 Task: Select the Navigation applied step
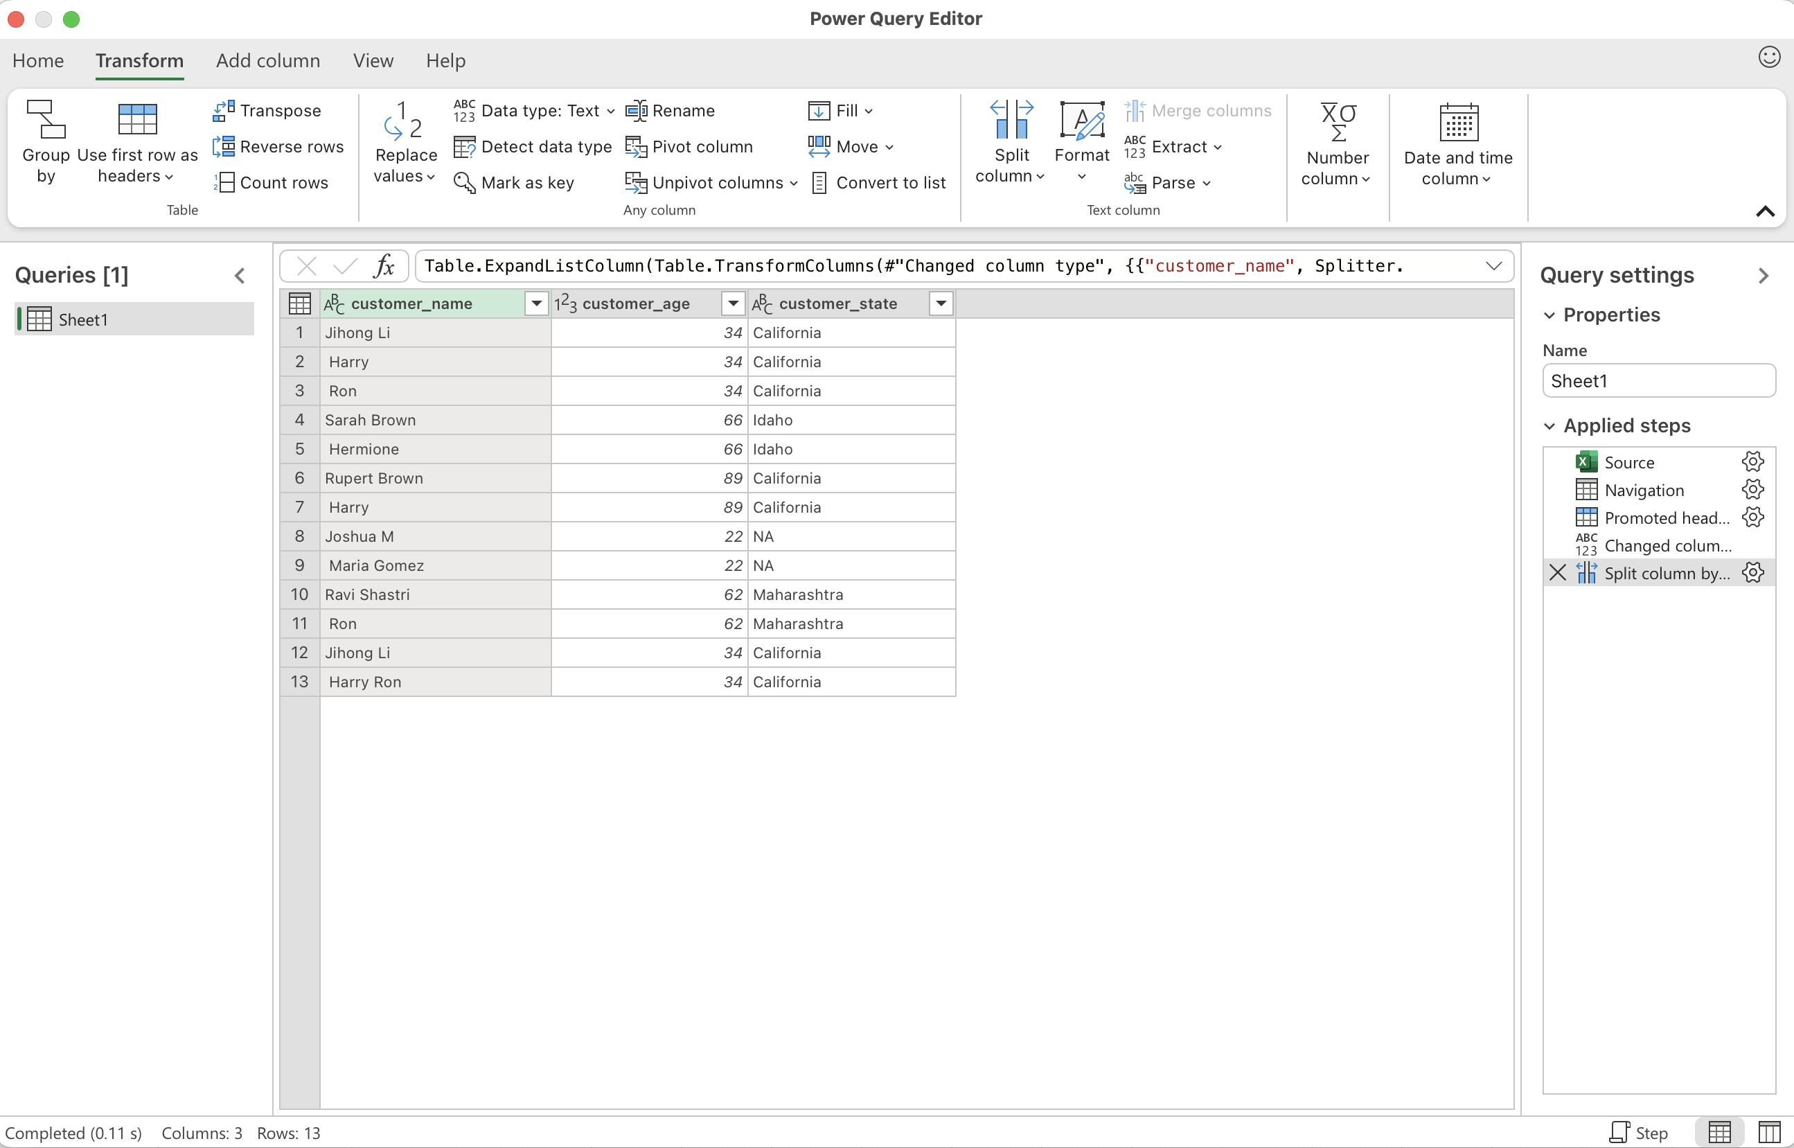[x=1644, y=490]
